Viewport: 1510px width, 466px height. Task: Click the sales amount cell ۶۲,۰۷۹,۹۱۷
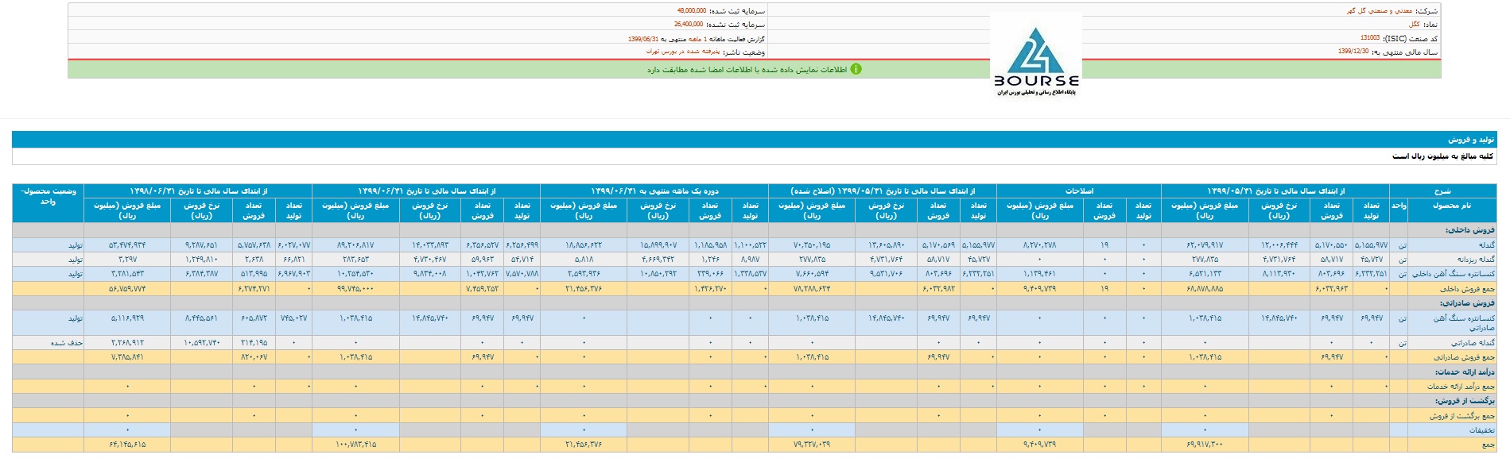pos(1206,245)
